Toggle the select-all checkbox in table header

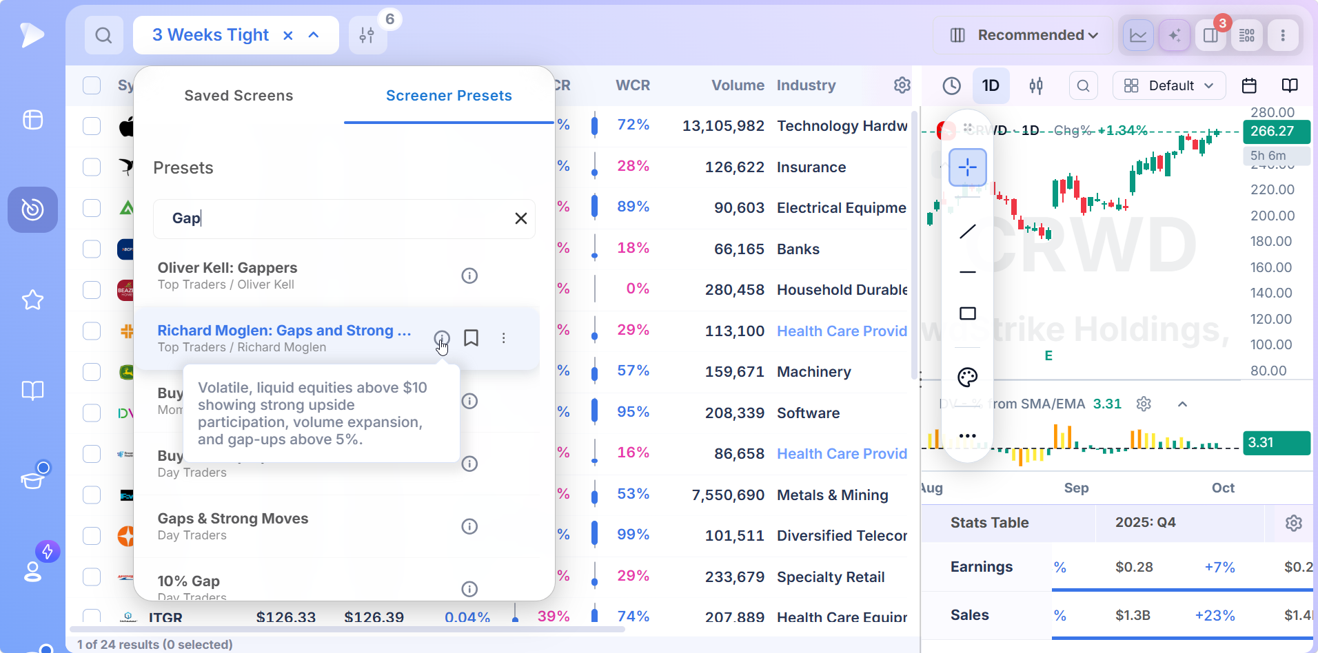(x=92, y=85)
